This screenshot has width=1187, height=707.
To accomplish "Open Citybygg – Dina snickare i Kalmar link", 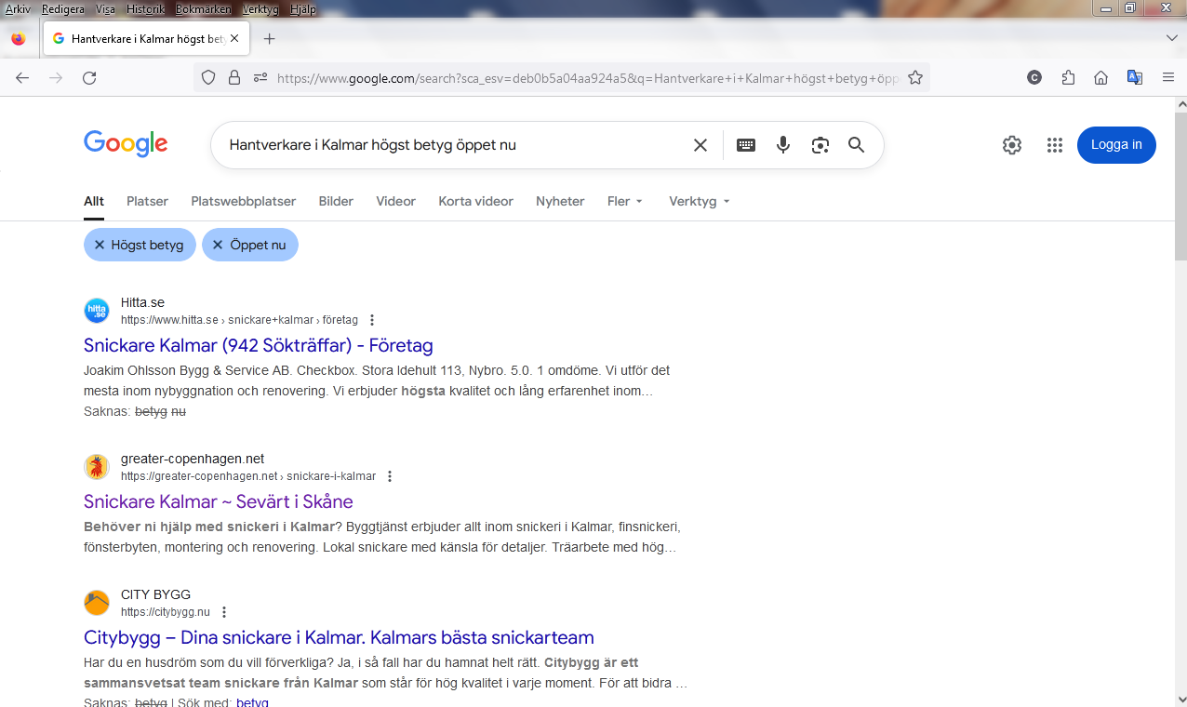I will coord(339,637).
